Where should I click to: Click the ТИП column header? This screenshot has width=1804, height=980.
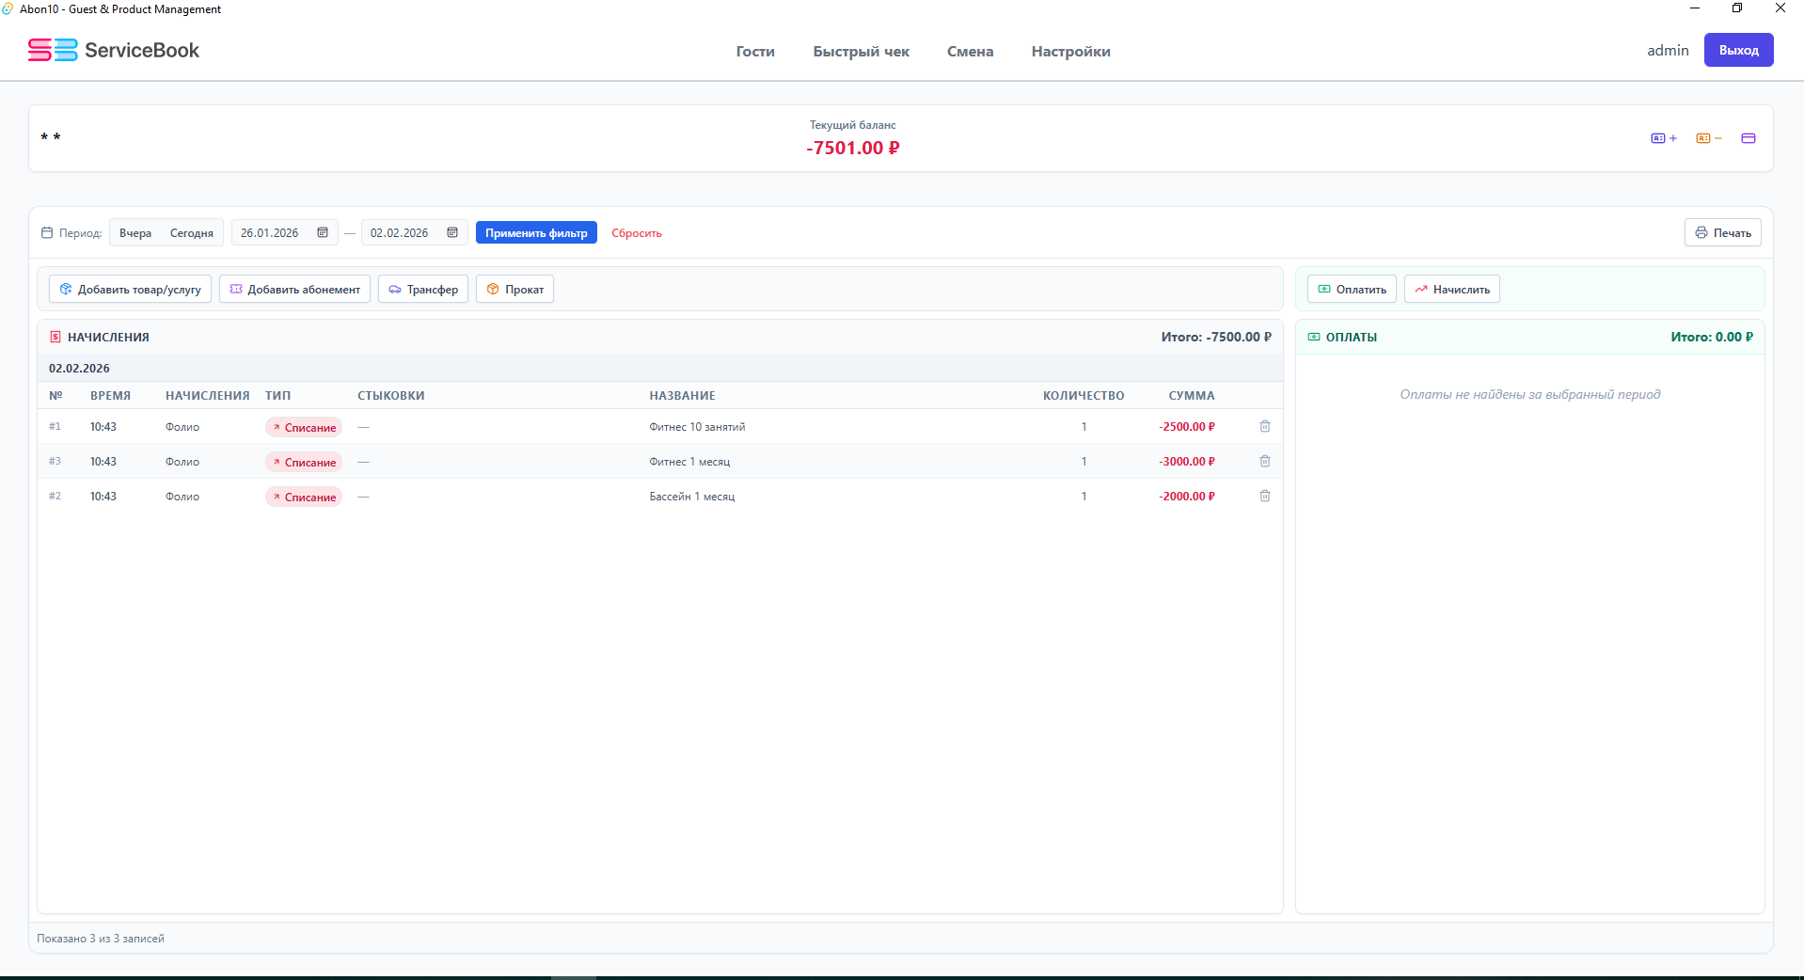[x=277, y=396]
